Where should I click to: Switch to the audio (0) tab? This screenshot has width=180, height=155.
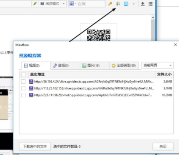coord(65,65)
